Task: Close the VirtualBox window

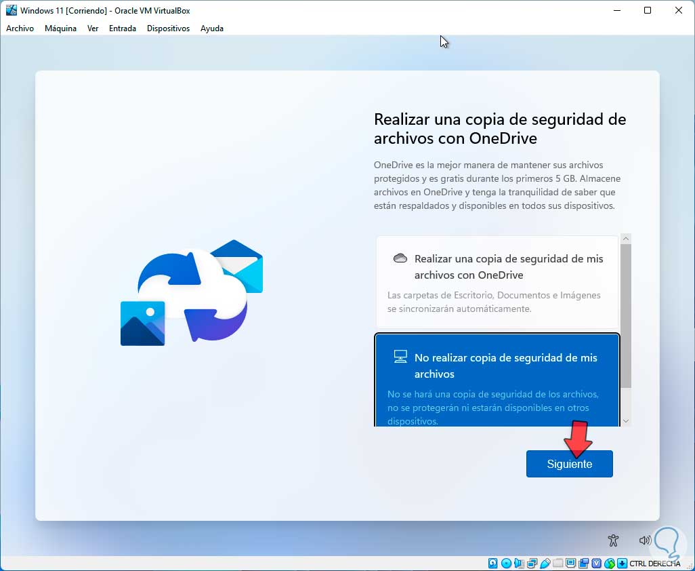Action: pyautogui.click(x=678, y=10)
